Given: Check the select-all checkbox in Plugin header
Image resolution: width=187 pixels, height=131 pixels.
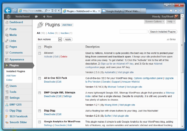Looking at the screenshot, I should (x=40, y=47).
